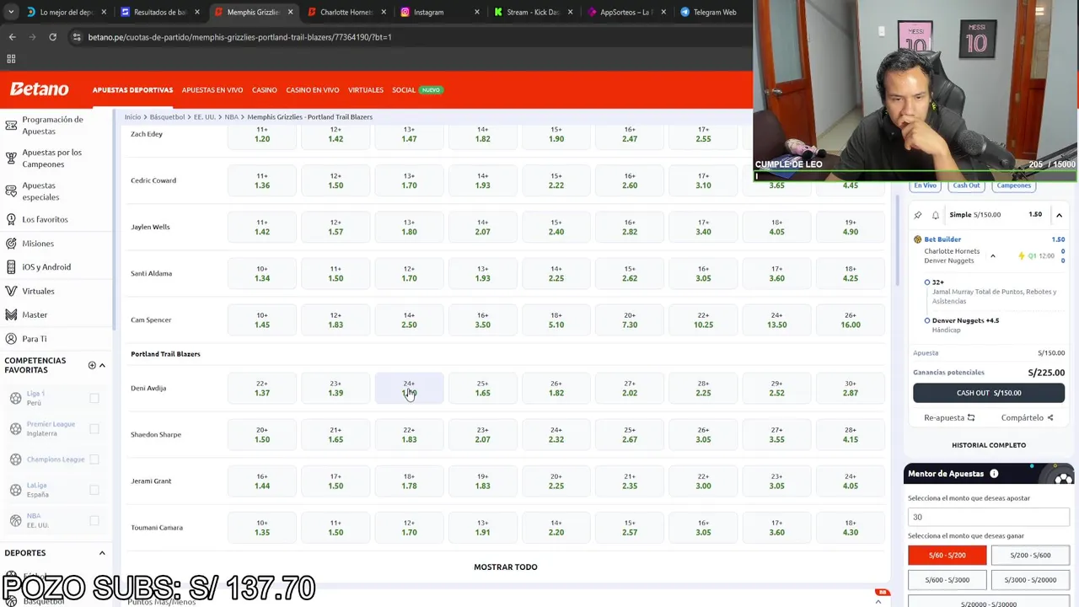
Task: Switch to Telegram Web tab
Action: tap(712, 12)
